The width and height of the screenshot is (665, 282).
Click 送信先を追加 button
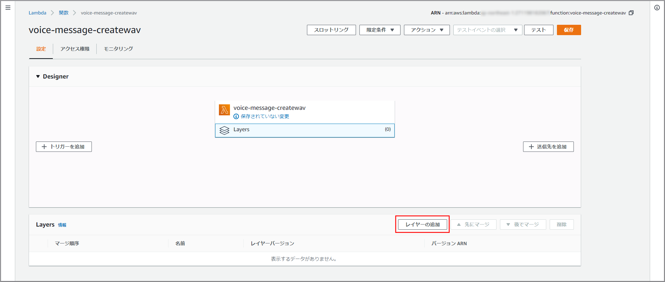pos(548,147)
